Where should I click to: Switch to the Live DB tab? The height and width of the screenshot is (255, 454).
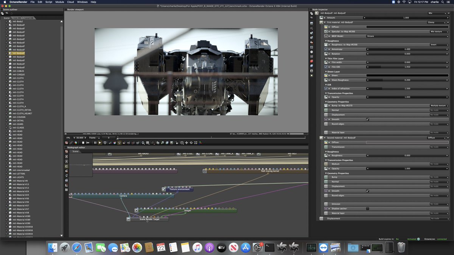point(17,18)
